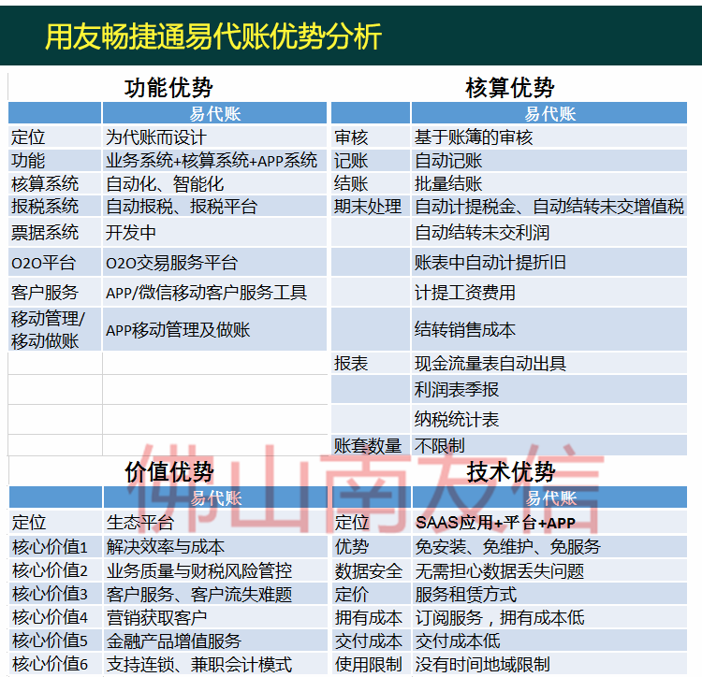
Task: Click the "批量结账" cell
Action: 548,184
